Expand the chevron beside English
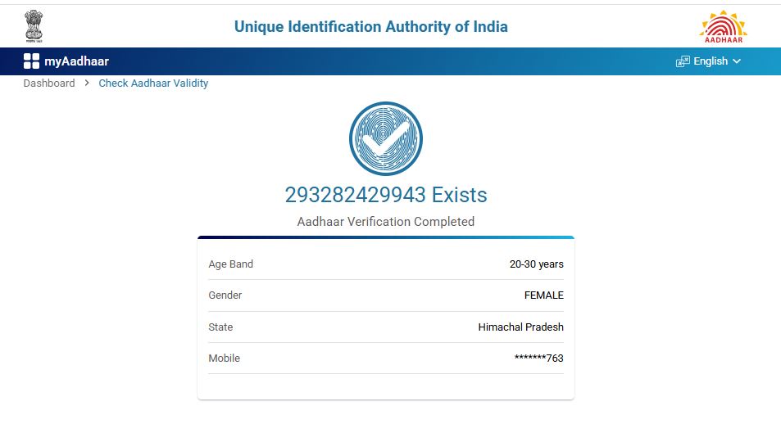781x442 pixels. pos(737,61)
